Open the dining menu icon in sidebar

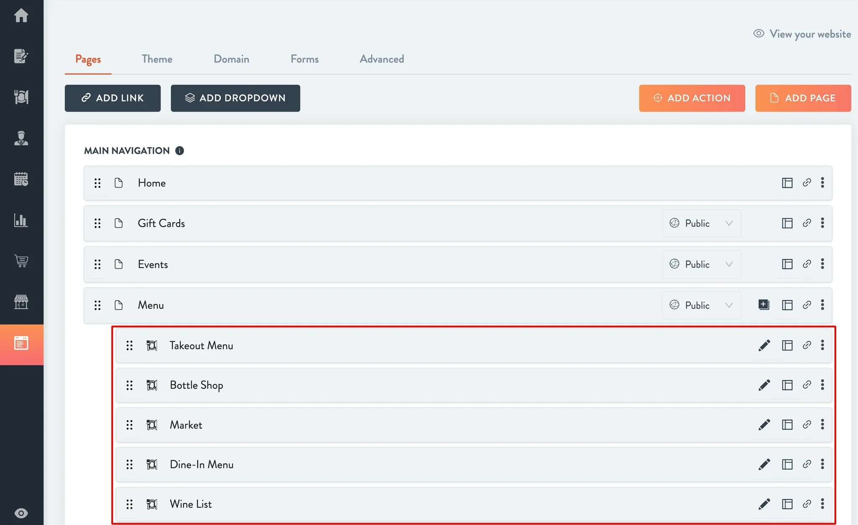[21, 97]
